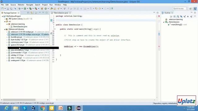Select the Outline view tab
The height and width of the screenshot is (111, 198).
(167, 13)
